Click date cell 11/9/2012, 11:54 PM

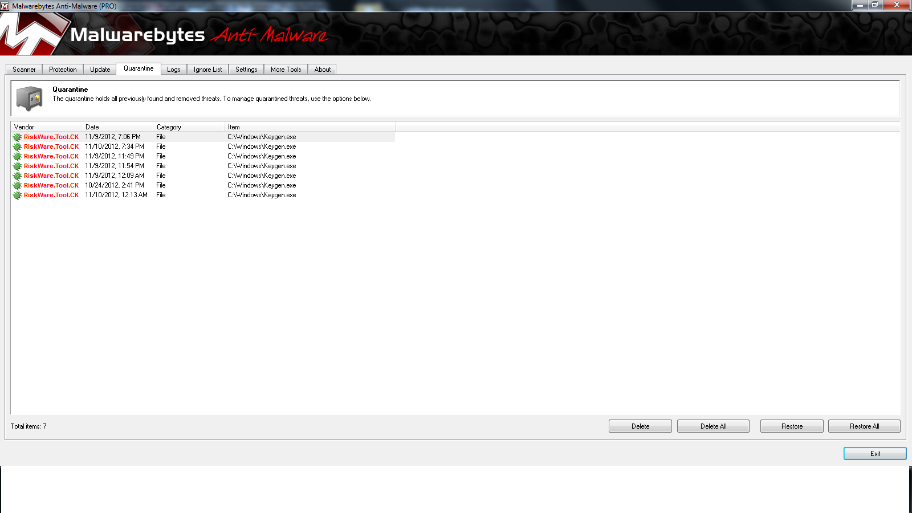click(115, 166)
